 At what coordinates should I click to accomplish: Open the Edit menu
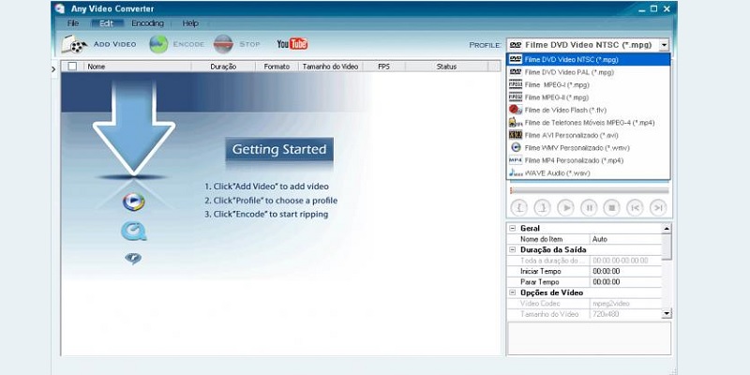[107, 22]
